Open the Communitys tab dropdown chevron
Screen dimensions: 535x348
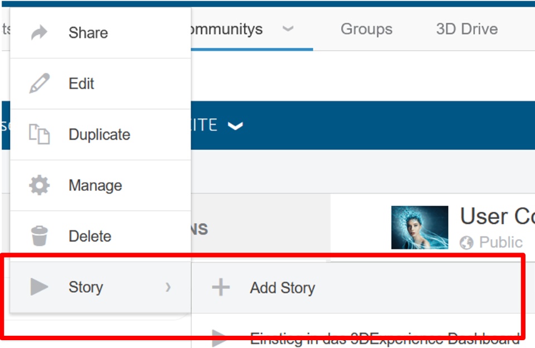coord(288,29)
